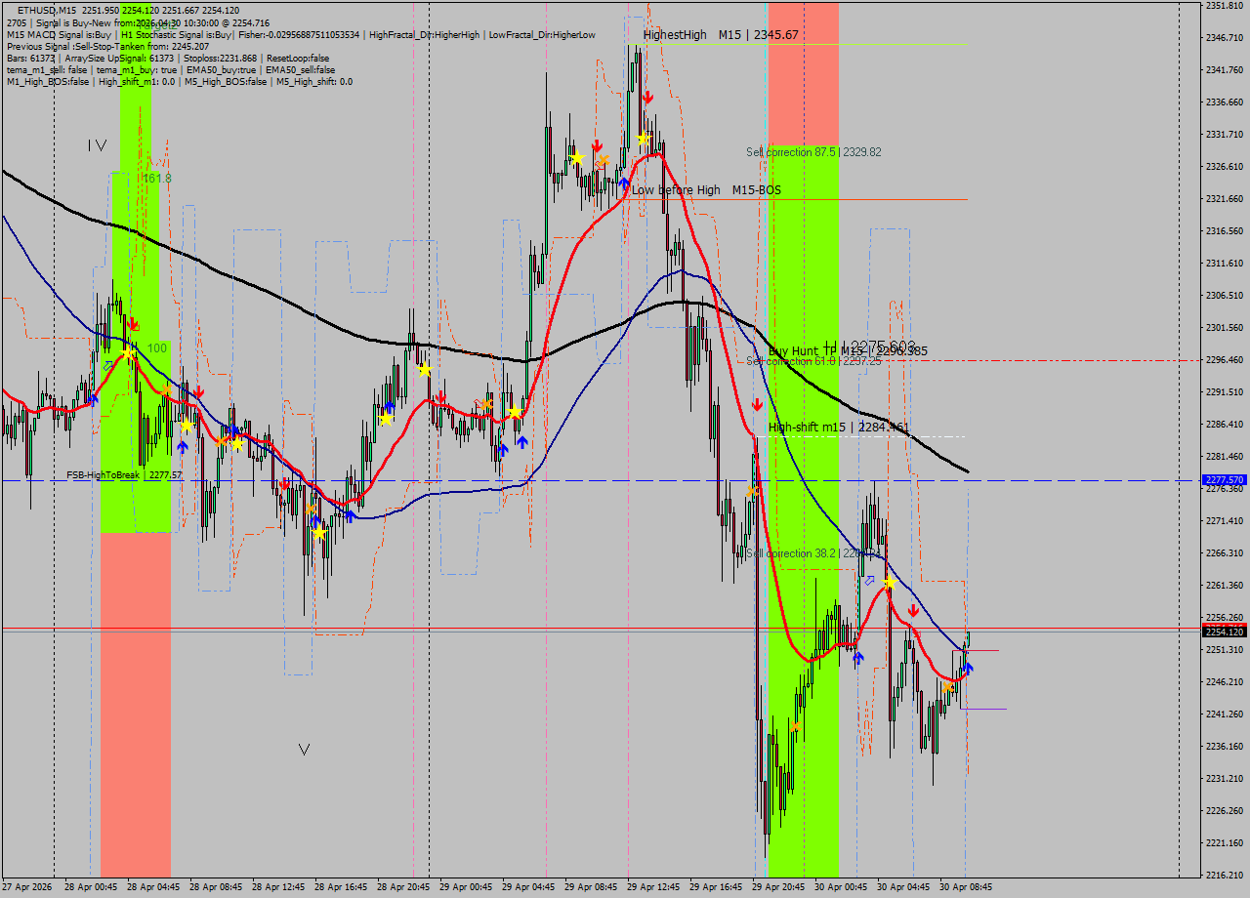Select the HighestHigh M15 2345.67 label
This screenshot has width=1250, height=898.
(x=721, y=35)
